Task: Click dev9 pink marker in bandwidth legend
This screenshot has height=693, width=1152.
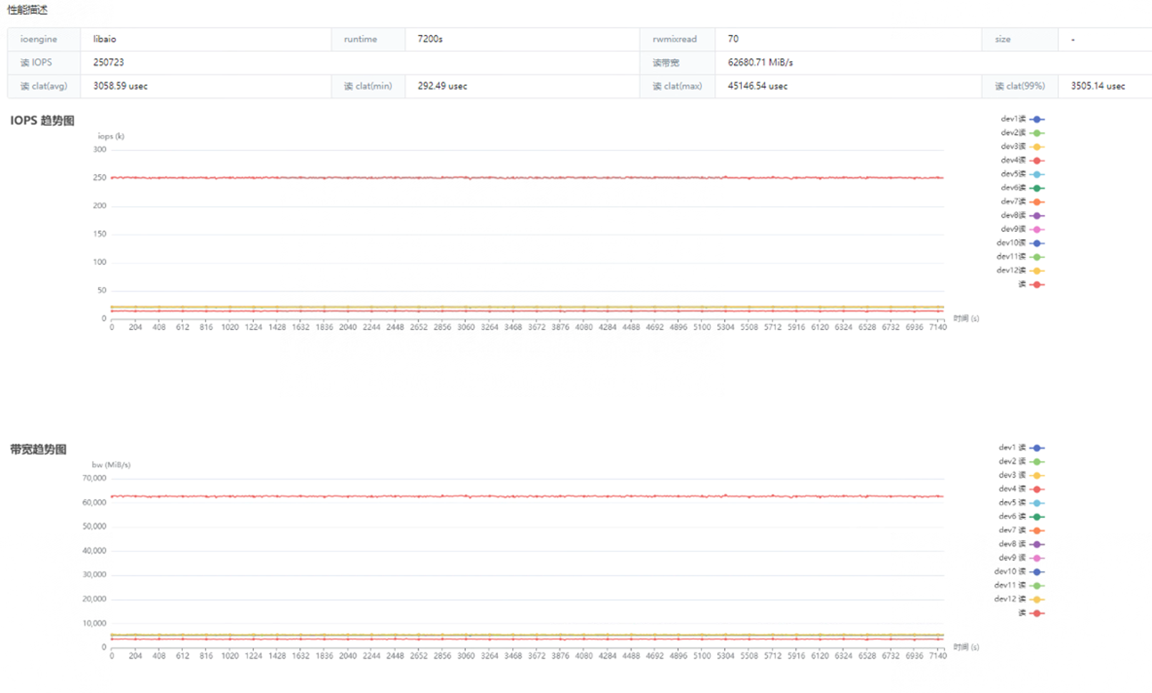Action: pos(1037,558)
